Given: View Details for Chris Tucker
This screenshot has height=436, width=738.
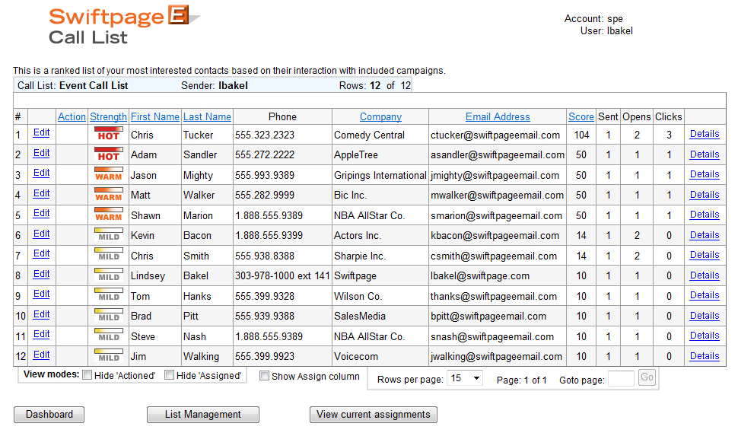Looking at the screenshot, I should pyautogui.click(x=704, y=134).
